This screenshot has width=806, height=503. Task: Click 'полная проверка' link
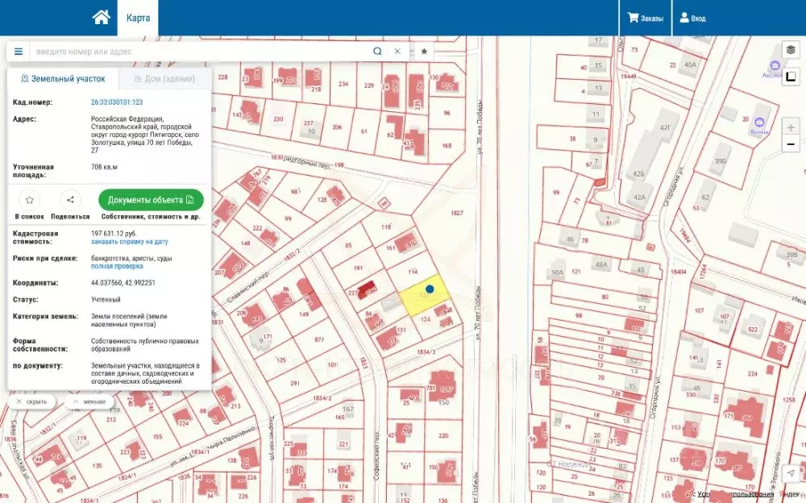117,267
